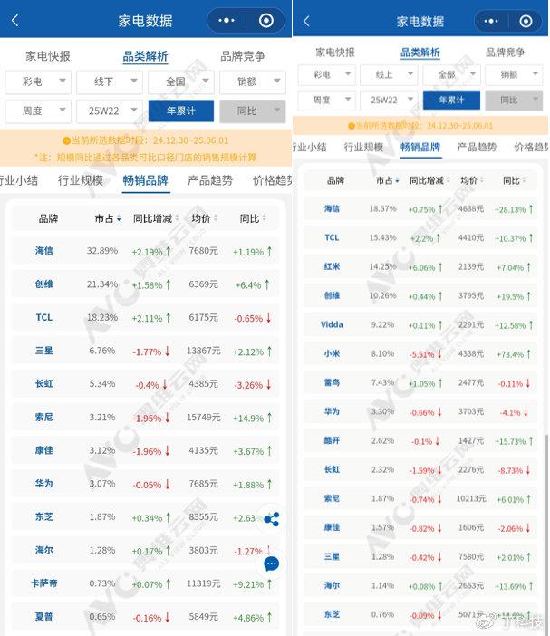Open 红米 brand link in right table
Viewport: 550px width, 636px height.
332,266
